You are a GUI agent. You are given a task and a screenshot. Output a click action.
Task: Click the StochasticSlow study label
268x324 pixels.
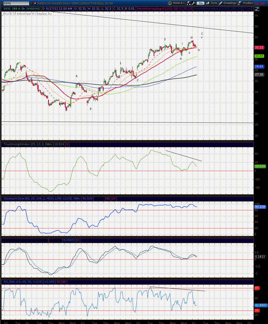coord(42,198)
